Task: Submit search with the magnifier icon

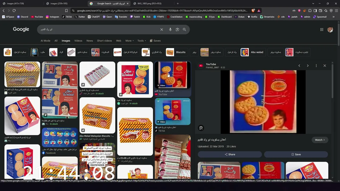Action: 184,29
